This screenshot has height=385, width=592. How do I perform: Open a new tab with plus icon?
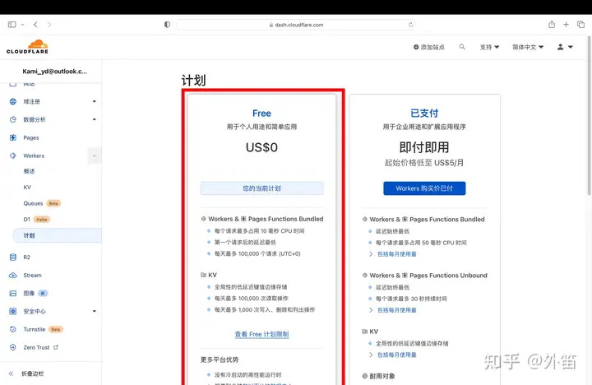click(566, 25)
